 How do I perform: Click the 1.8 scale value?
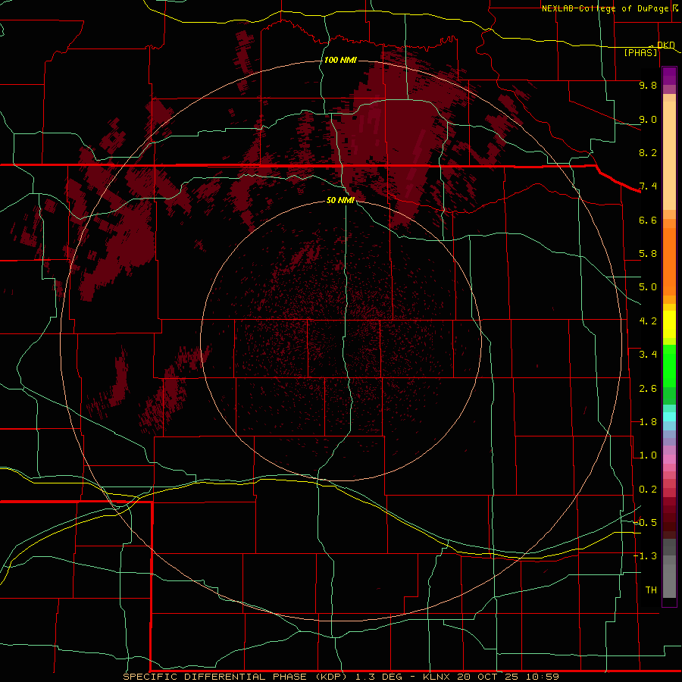[x=648, y=422]
